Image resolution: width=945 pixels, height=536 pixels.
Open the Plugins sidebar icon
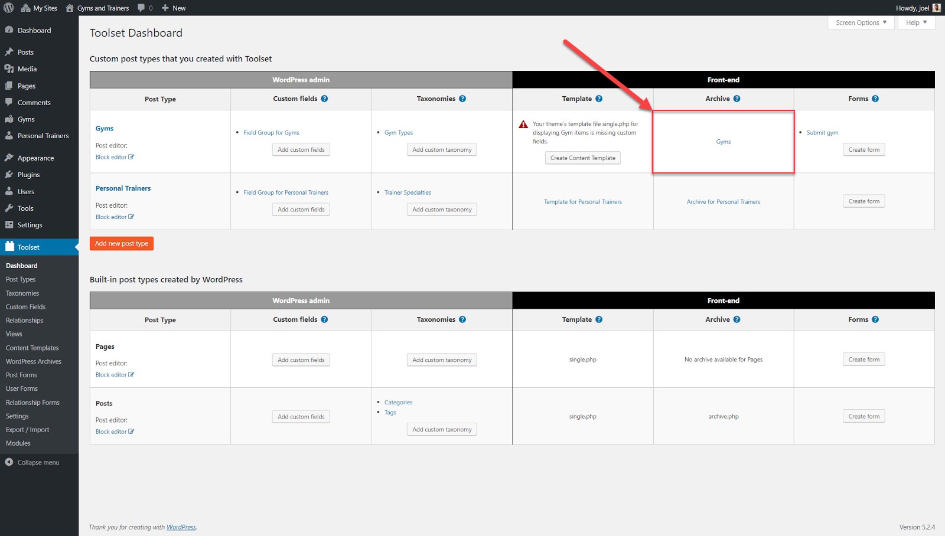pos(10,175)
